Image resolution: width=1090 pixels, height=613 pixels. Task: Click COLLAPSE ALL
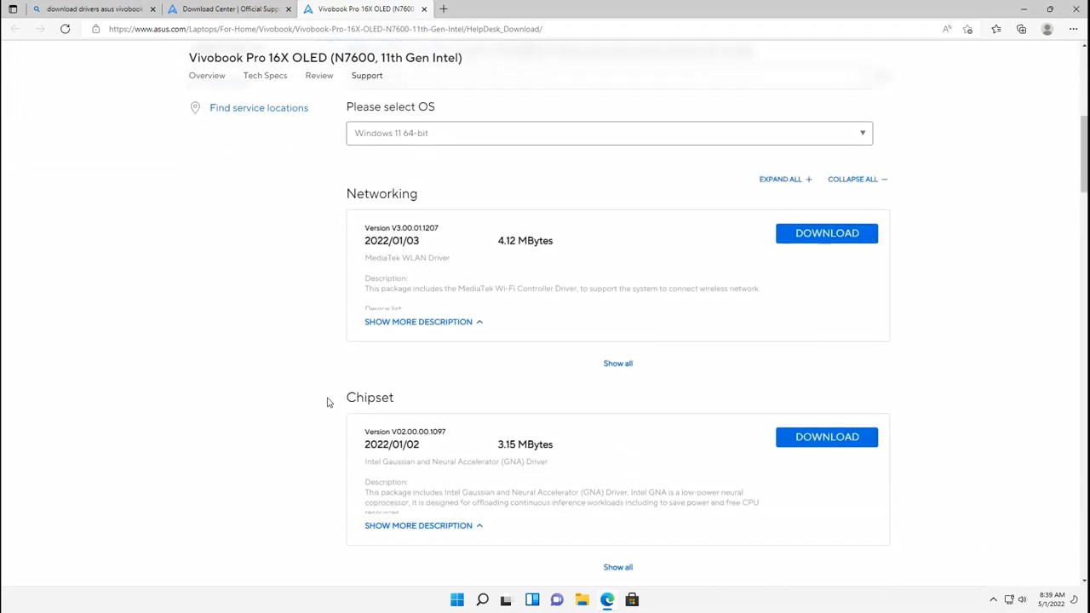point(858,180)
